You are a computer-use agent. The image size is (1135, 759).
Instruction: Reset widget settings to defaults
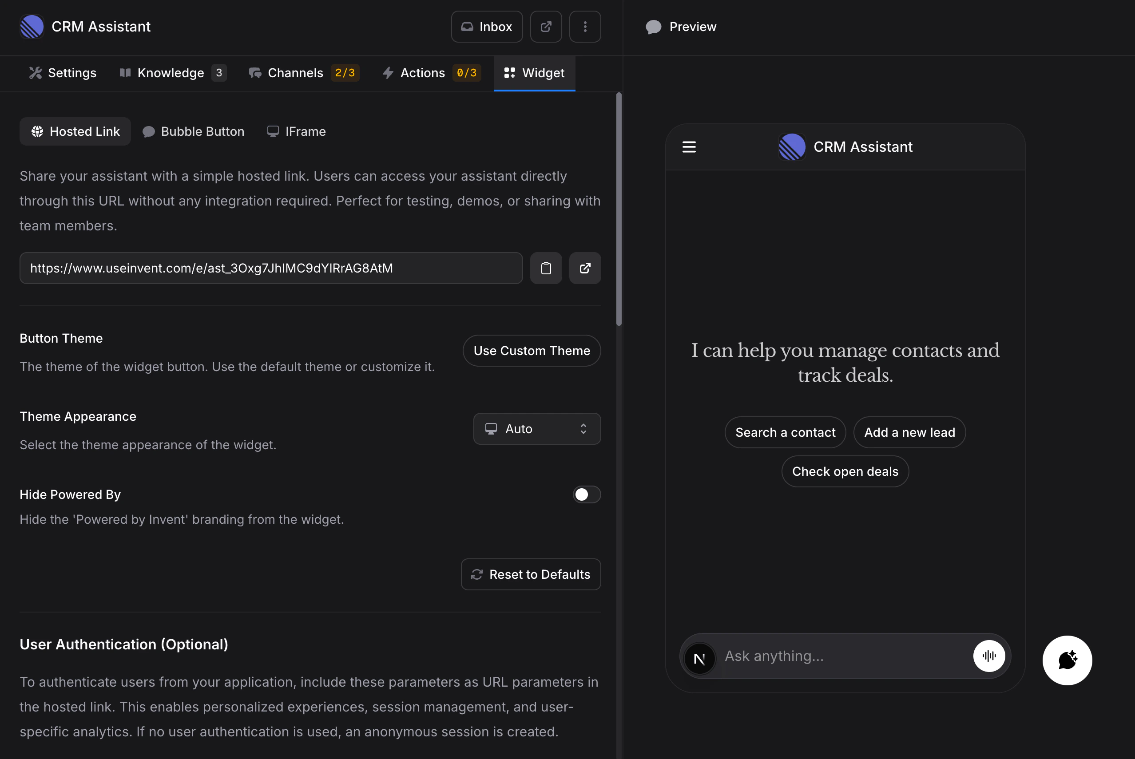(530, 574)
